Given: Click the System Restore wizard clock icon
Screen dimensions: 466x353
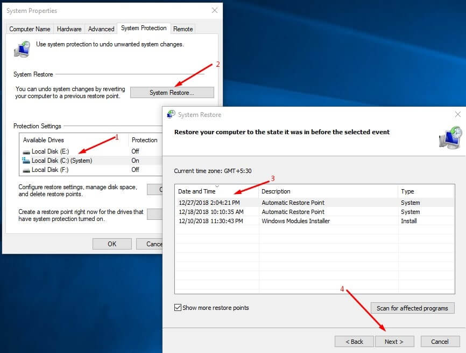Looking at the screenshot, I should click(x=449, y=138).
